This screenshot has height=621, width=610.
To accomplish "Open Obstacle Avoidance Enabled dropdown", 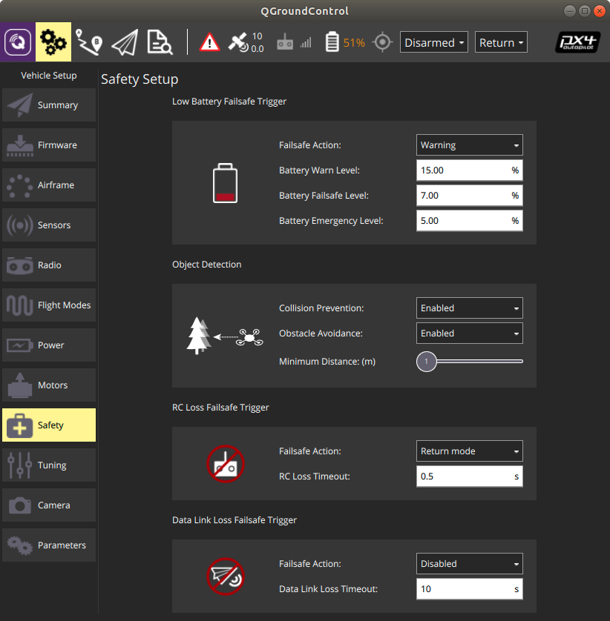I will (470, 333).
